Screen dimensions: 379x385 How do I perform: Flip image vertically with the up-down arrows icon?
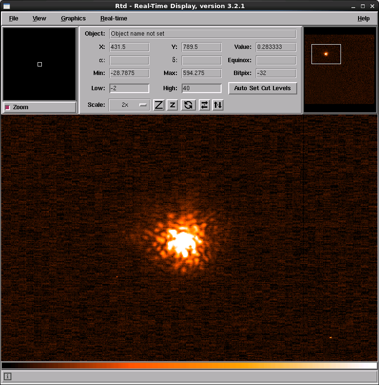pyautogui.click(x=217, y=105)
